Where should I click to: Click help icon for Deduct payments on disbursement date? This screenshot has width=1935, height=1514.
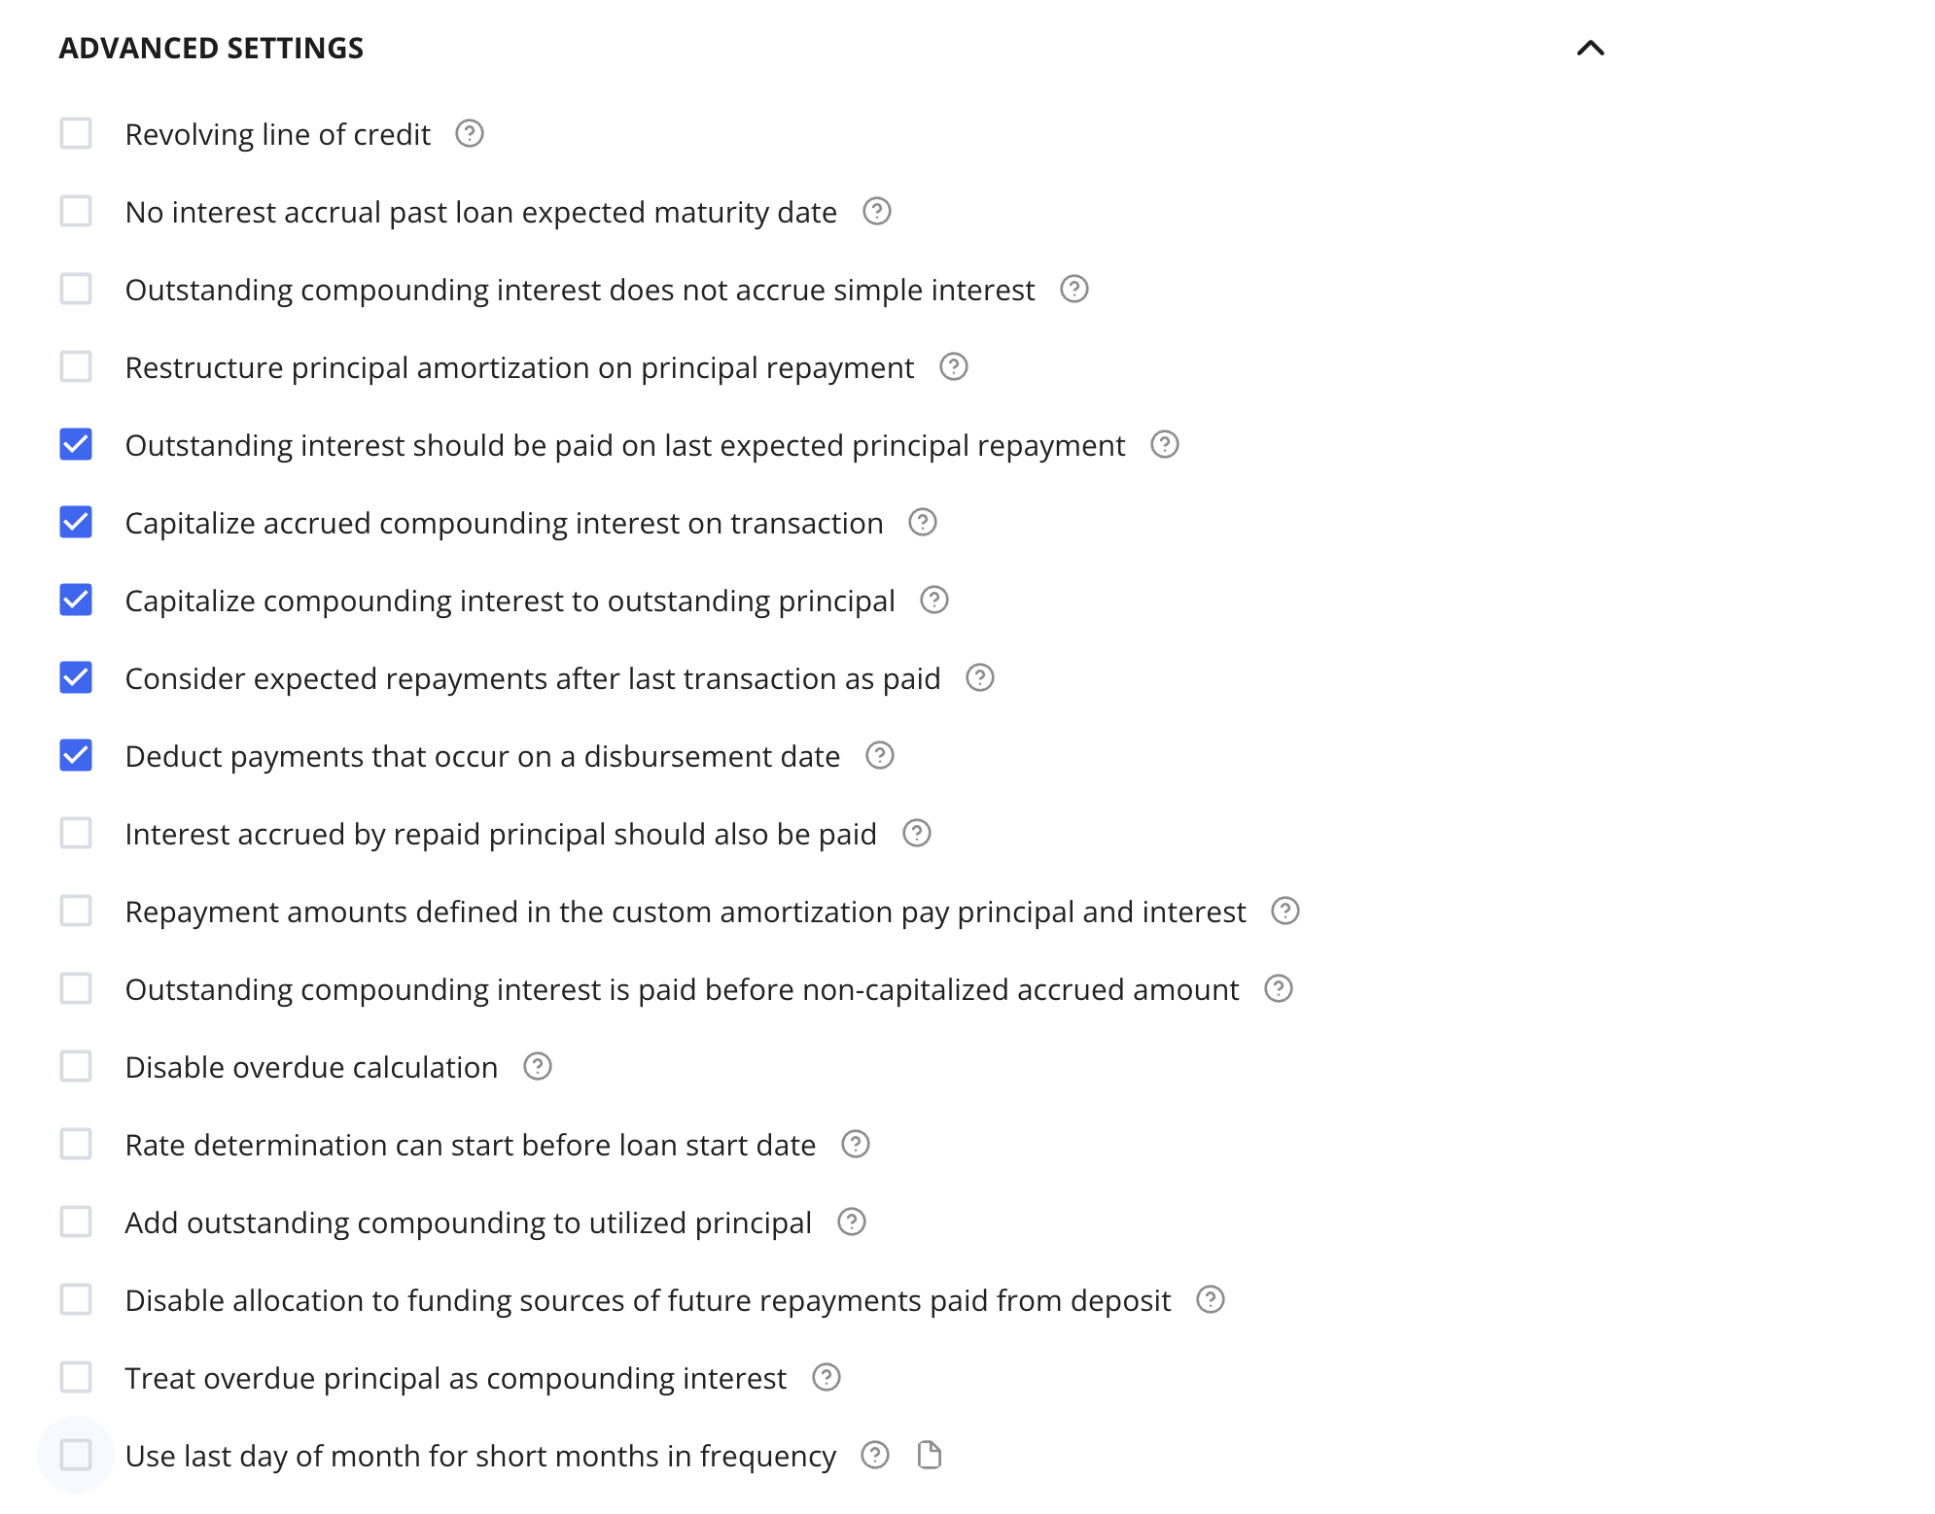(880, 755)
